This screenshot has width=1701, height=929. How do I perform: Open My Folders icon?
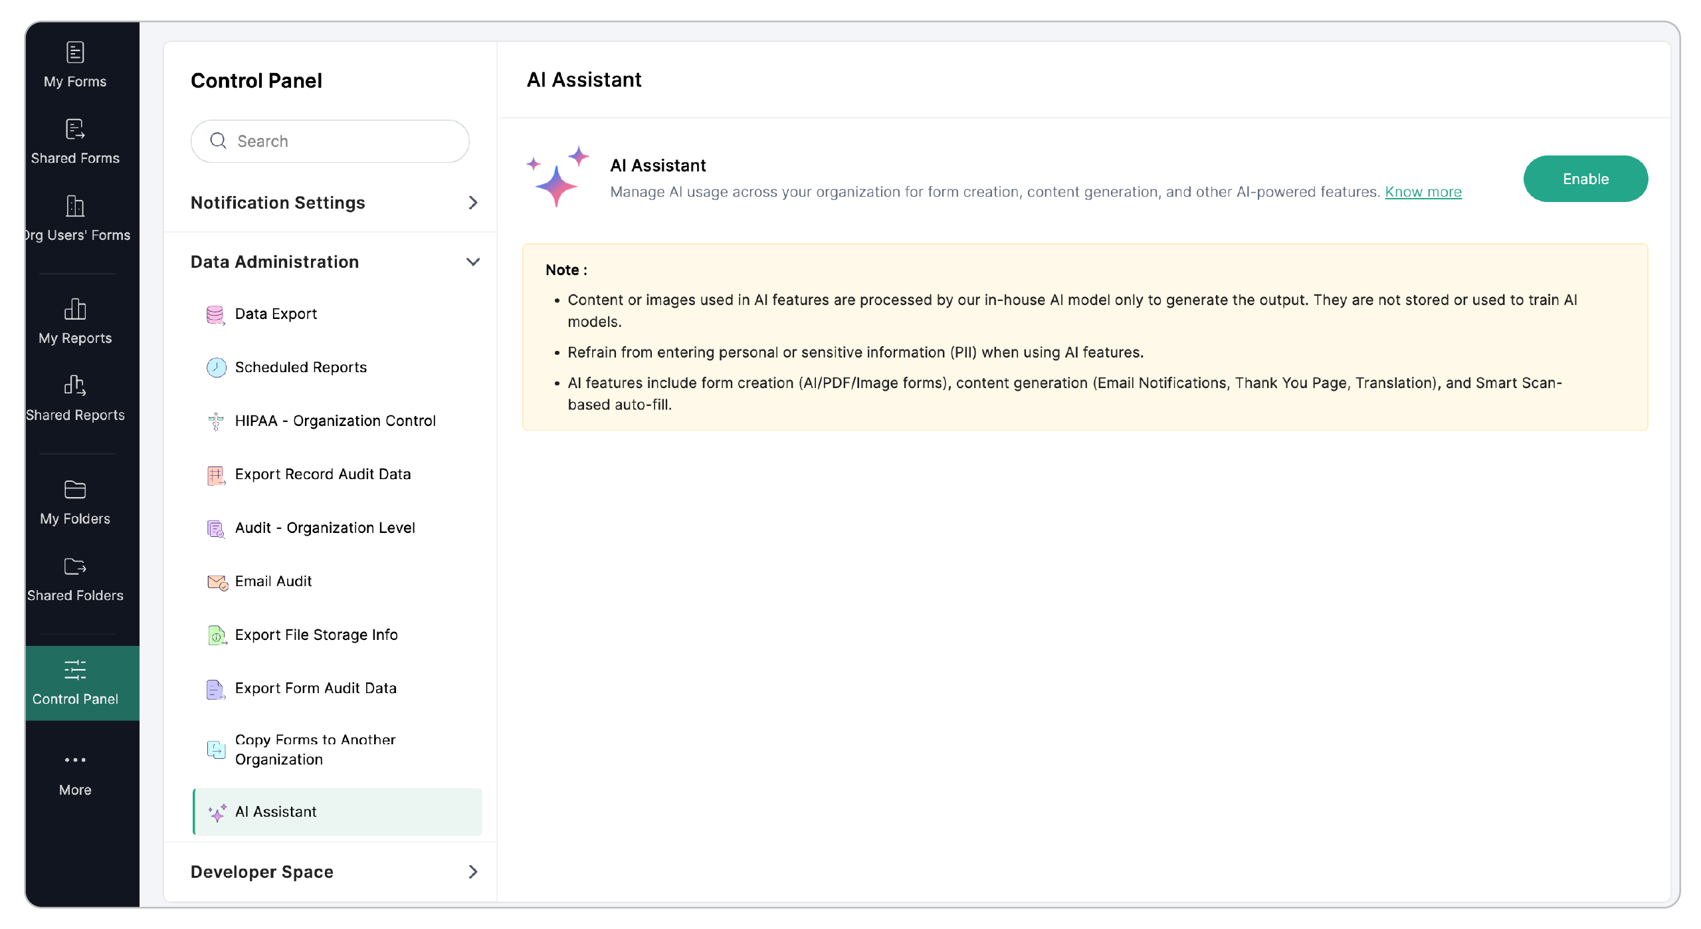75,489
